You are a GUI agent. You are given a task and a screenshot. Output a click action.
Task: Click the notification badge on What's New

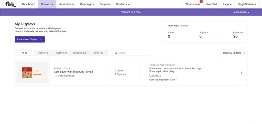click(x=201, y=2)
